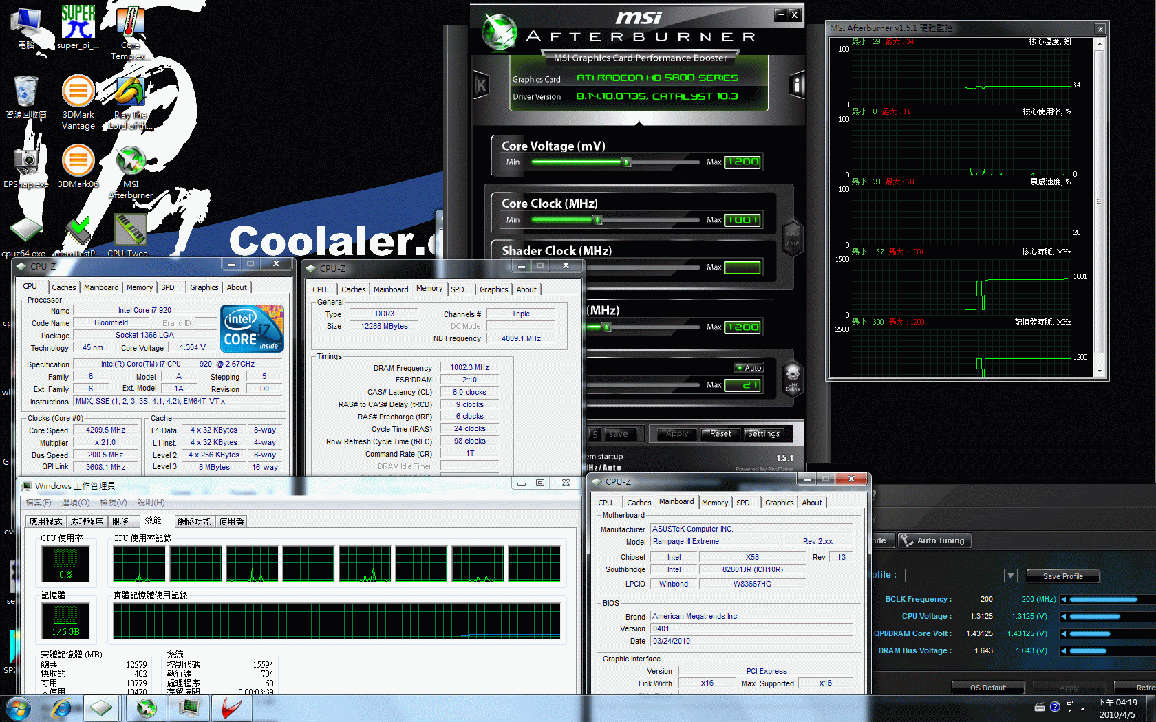Open the memTestPro desktop icon
Viewport: 1156px width, 722px height.
[x=77, y=236]
